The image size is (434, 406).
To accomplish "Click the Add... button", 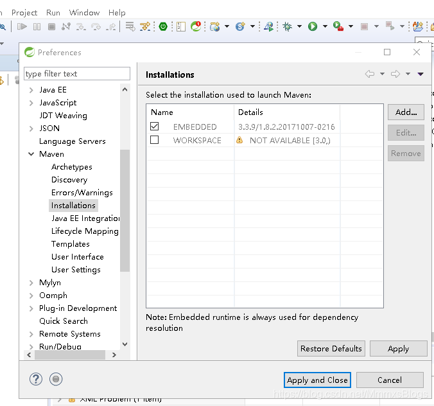I will point(406,112).
